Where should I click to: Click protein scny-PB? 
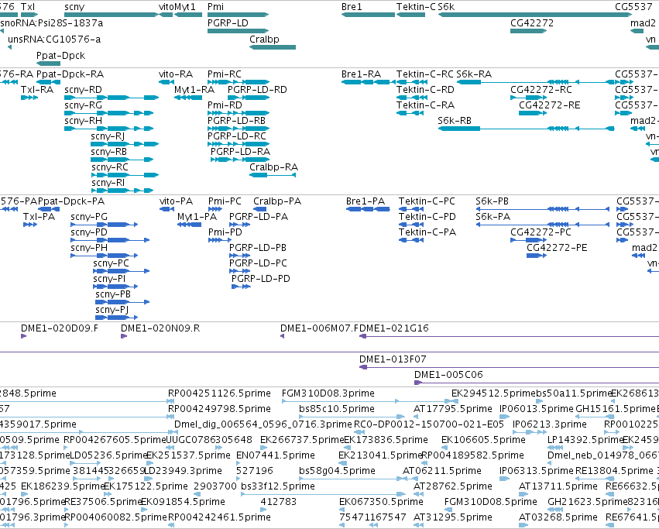(122, 302)
